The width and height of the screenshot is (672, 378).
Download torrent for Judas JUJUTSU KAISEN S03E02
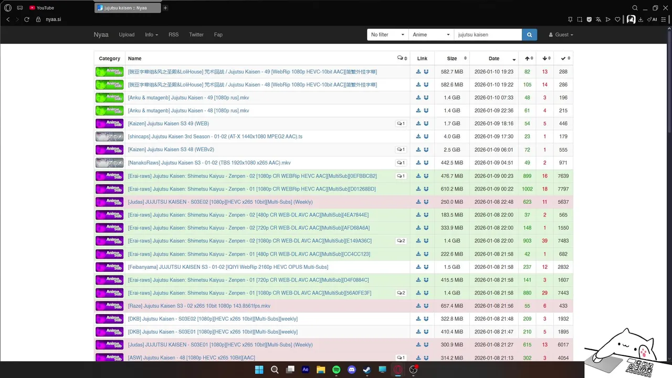[418, 202]
